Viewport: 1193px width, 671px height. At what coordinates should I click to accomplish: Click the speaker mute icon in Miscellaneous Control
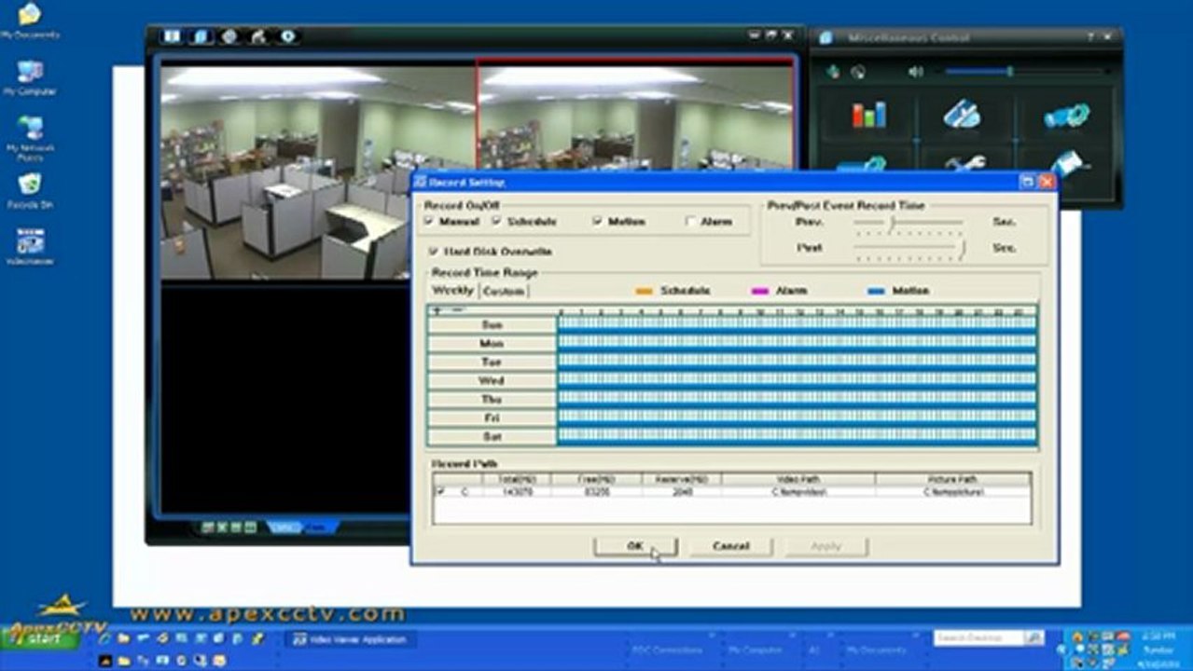point(915,71)
